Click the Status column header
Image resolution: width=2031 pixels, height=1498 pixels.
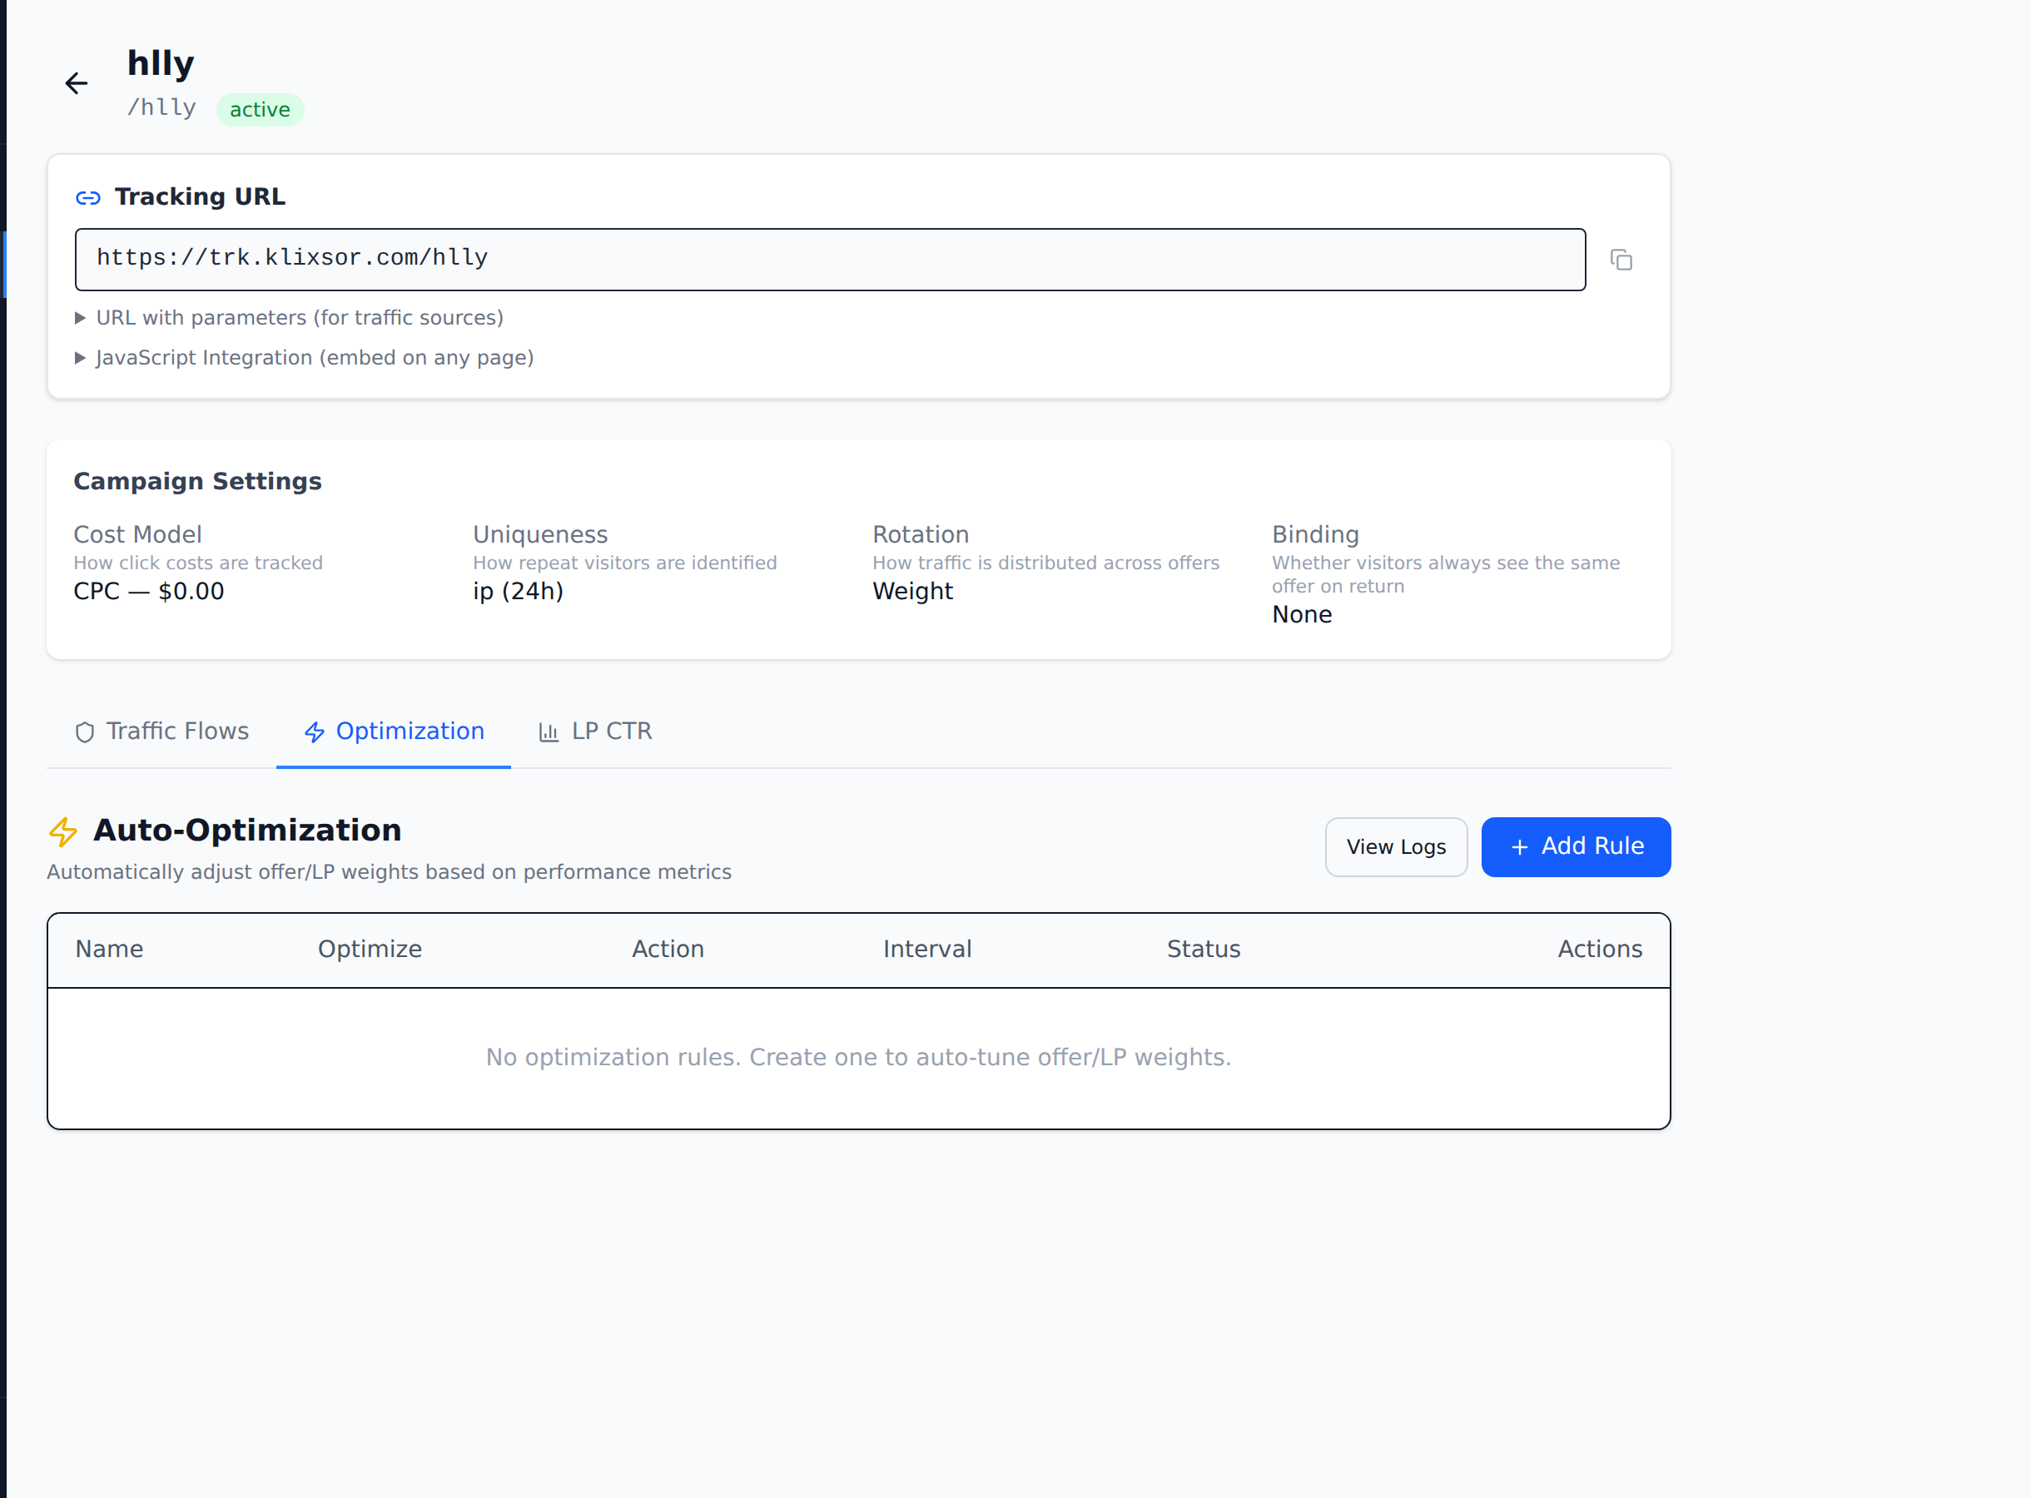click(x=1203, y=949)
